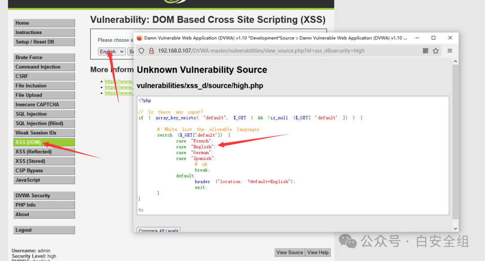Click the View Source button

[x=290, y=252]
